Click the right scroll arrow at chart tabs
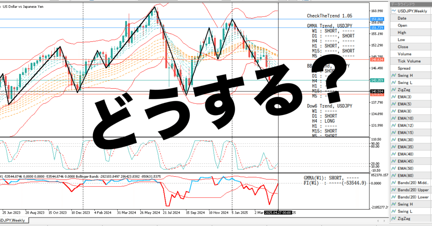Screen dimensions: 432x226 tap(384, 221)
